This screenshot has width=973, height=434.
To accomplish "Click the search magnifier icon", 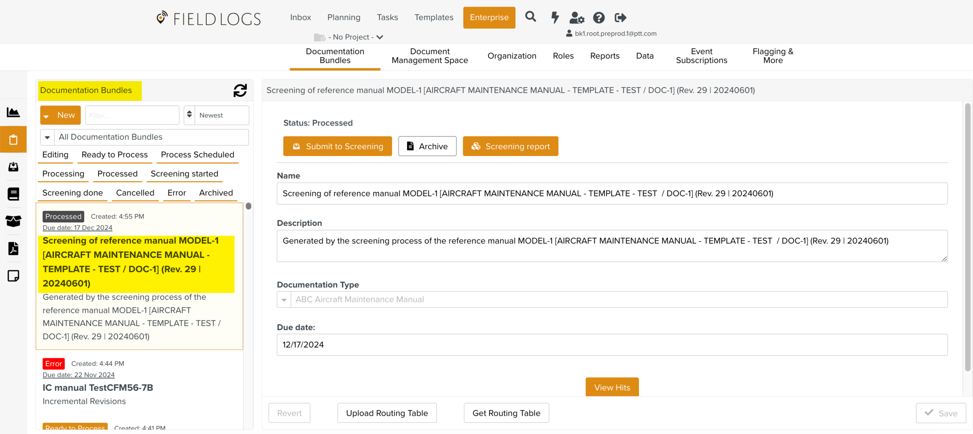I will pyautogui.click(x=530, y=17).
